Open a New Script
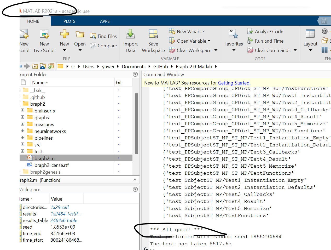The width and height of the screenshot is (331, 250). [x=24, y=41]
